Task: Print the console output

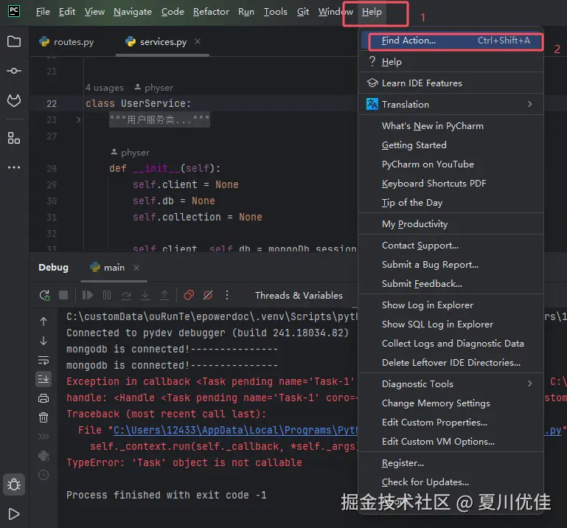Action: point(44,398)
